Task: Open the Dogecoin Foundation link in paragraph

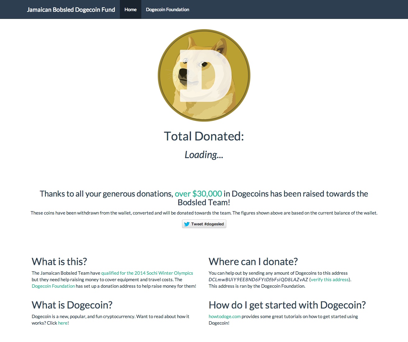Action: (x=53, y=286)
